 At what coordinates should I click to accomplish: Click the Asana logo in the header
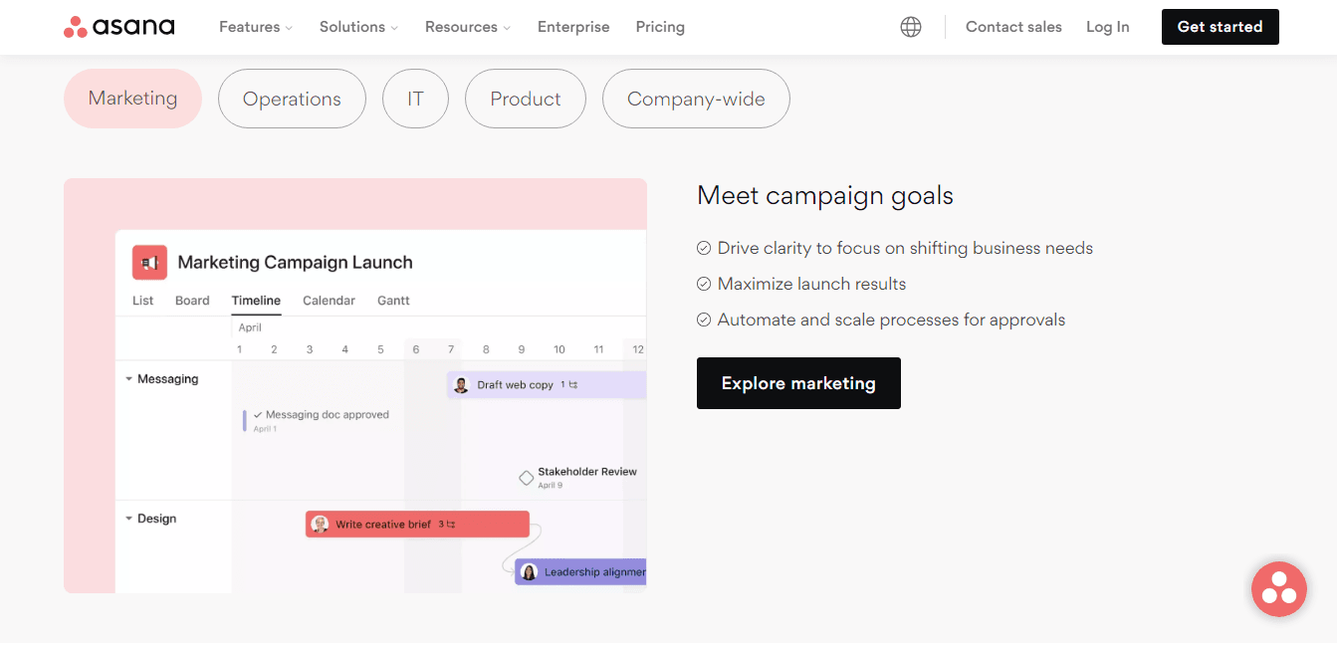point(117,27)
